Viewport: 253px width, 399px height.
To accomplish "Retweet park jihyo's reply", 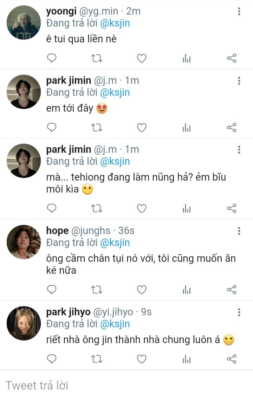I will tap(97, 359).
